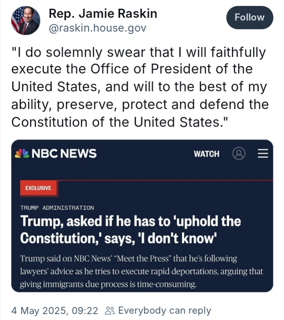
Task: Click the 'Meet the Press' summary paragraph
Action: [x=141, y=272]
